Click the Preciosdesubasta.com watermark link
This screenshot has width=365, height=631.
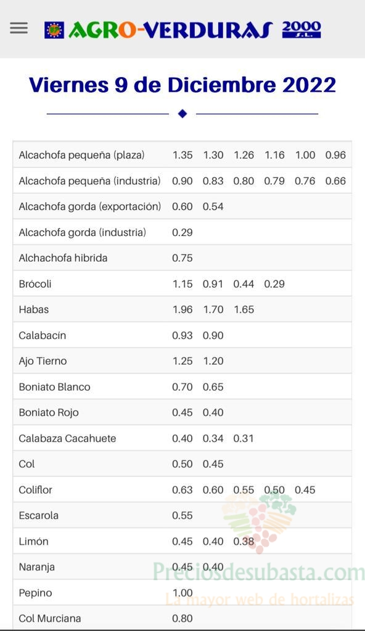coord(259,571)
